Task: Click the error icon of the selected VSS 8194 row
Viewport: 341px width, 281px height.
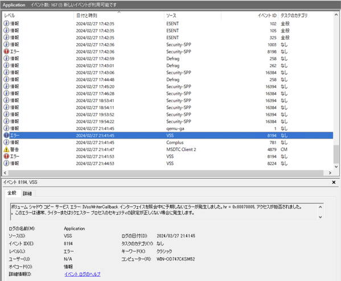Action: click(x=6, y=135)
